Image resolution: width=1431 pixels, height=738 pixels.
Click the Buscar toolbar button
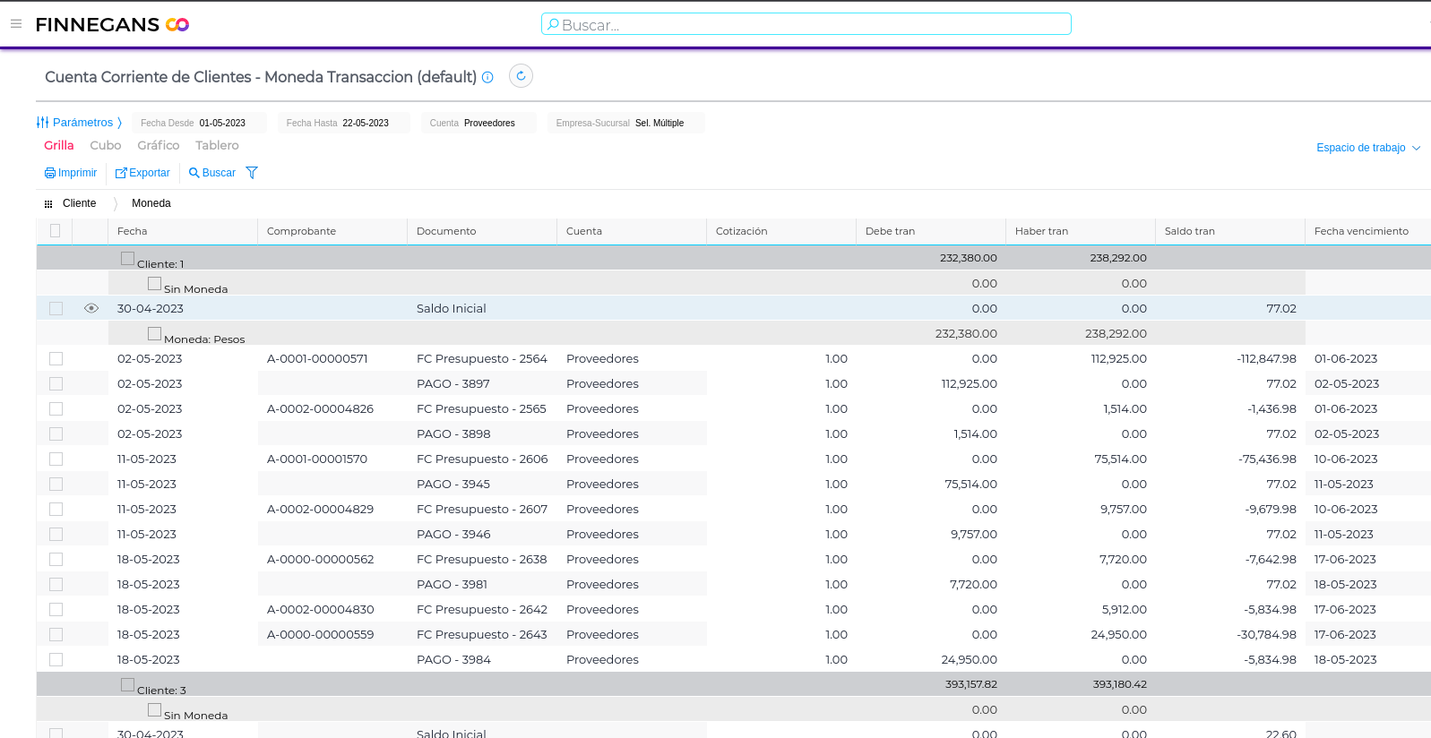[212, 173]
